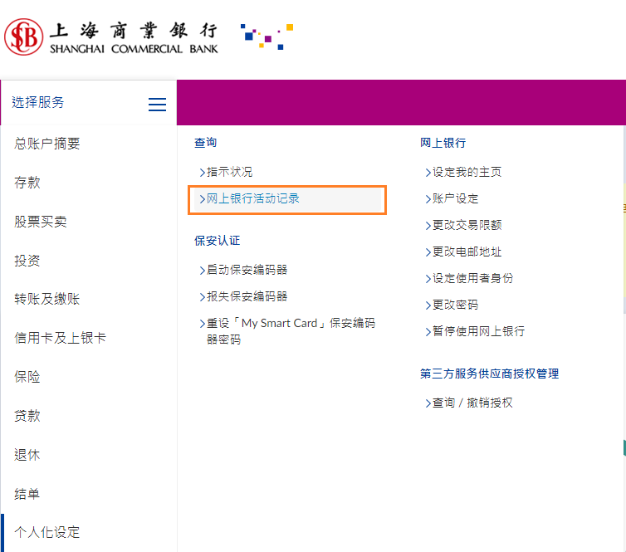626x552 pixels.
Task: Select 个人化设定 menu item
Action: click(x=47, y=532)
